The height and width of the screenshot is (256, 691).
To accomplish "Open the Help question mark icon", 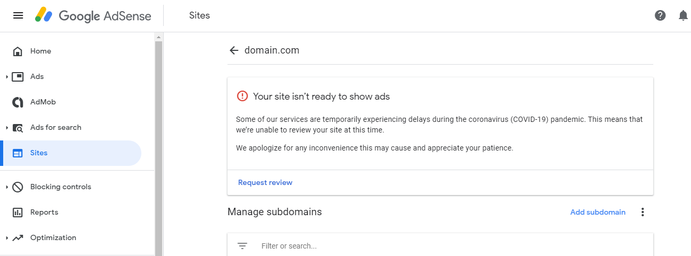I will click(660, 15).
